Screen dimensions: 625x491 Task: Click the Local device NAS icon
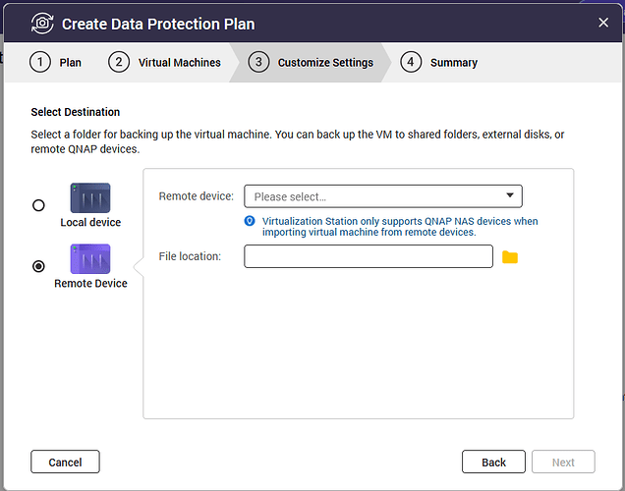point(90,198)
